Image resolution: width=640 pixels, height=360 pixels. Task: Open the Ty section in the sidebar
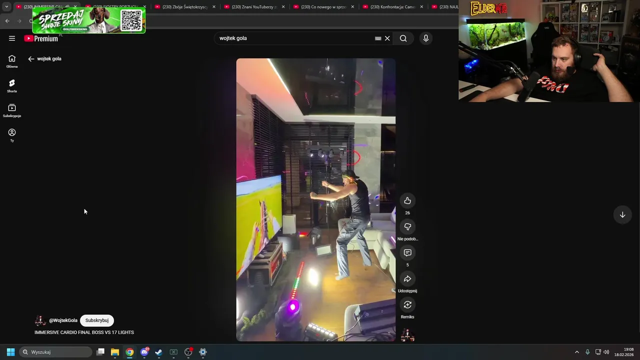click(x=12, y=135)
